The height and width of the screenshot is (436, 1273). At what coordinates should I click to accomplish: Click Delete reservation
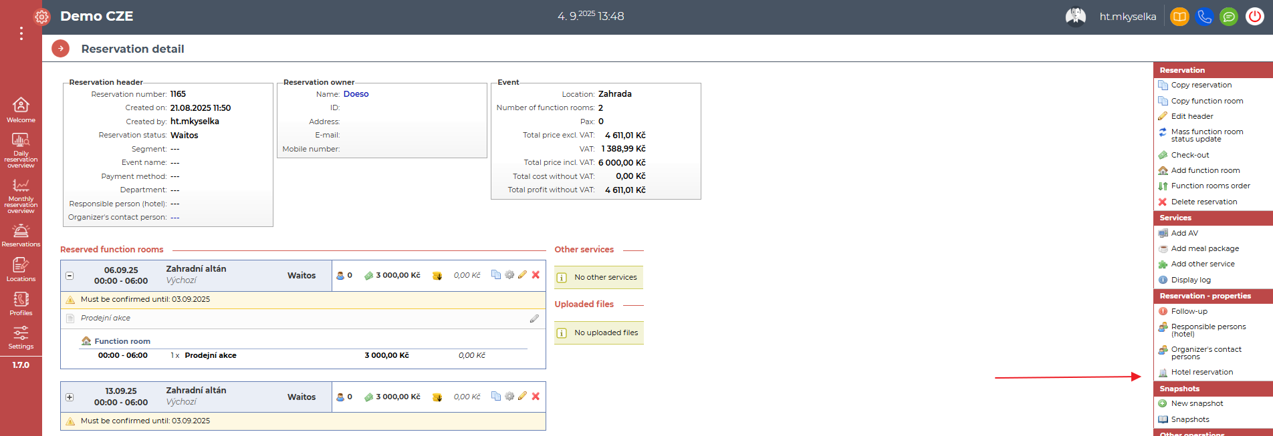(1203, 202)
